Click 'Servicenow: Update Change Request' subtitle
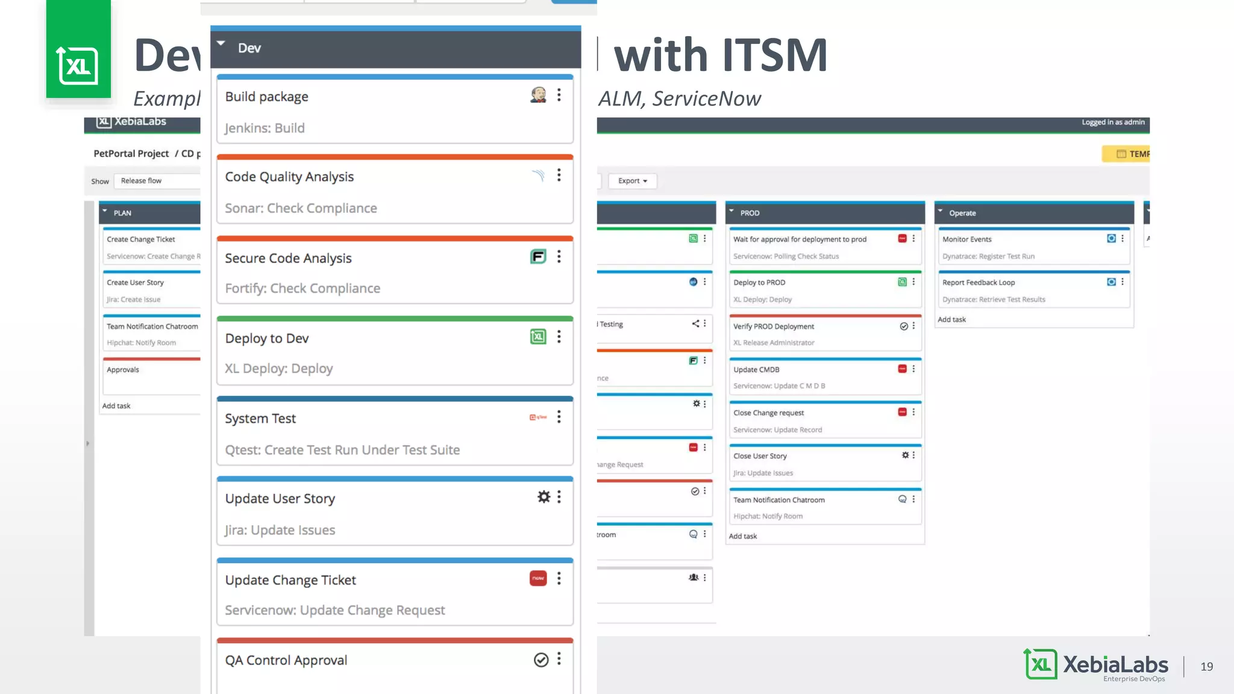The width and height of the screenshot is (1234, 694). tap(335, 610)
